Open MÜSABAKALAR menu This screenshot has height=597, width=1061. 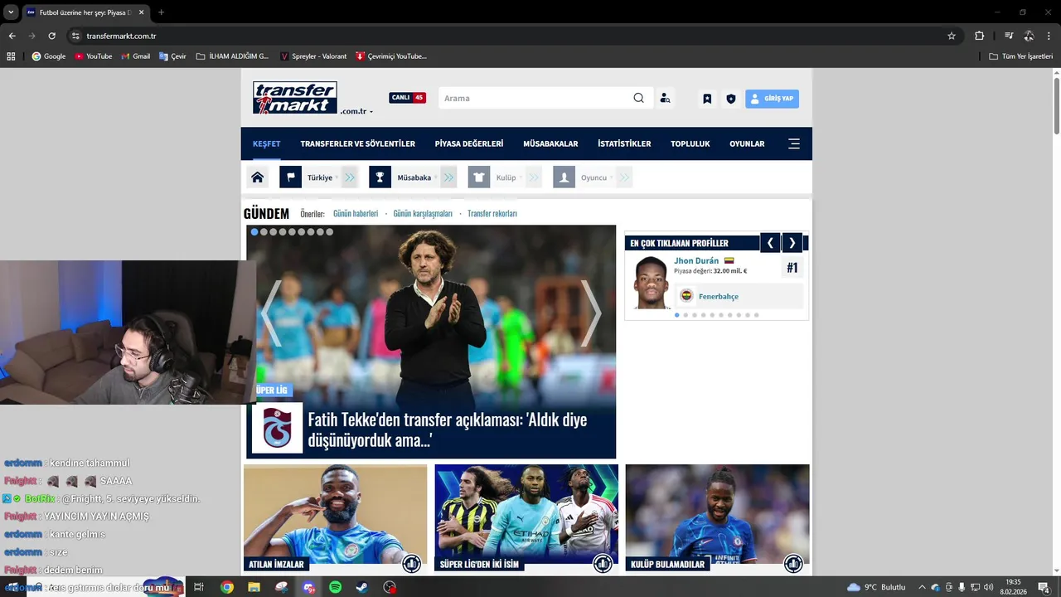tap(550, 143)
